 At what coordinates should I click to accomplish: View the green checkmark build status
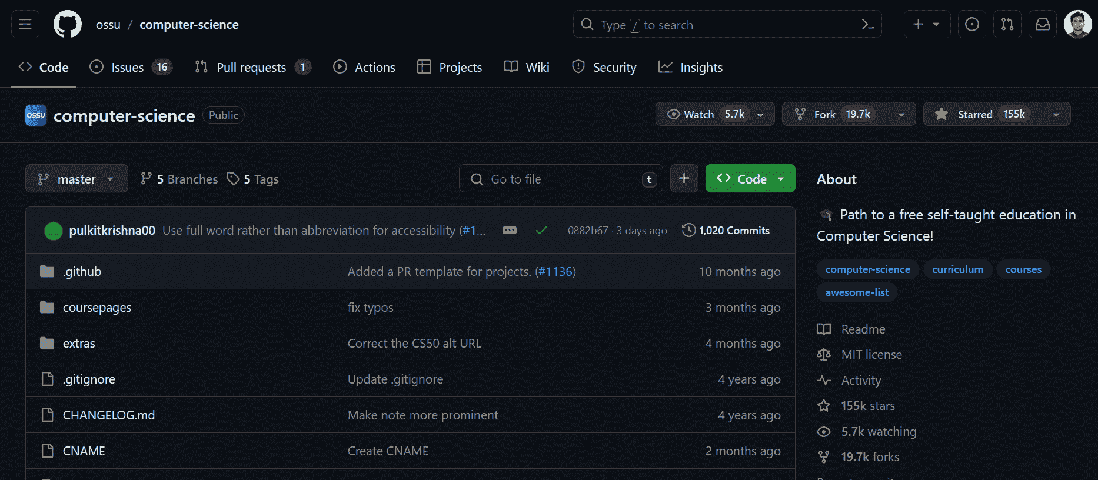(x=541, y=230)
